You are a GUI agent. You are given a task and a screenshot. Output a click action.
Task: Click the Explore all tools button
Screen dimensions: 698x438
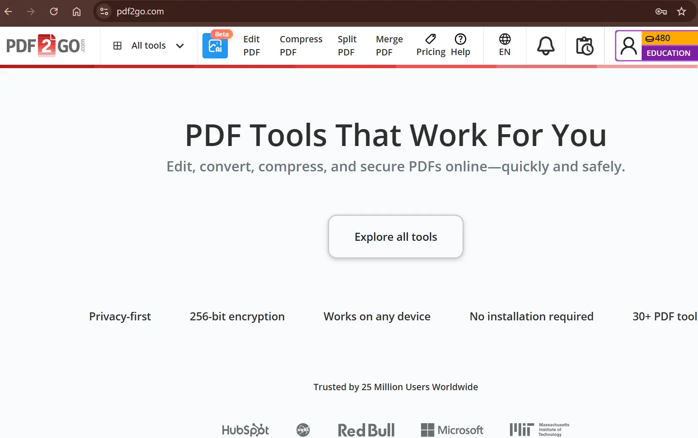coord(396,237)
